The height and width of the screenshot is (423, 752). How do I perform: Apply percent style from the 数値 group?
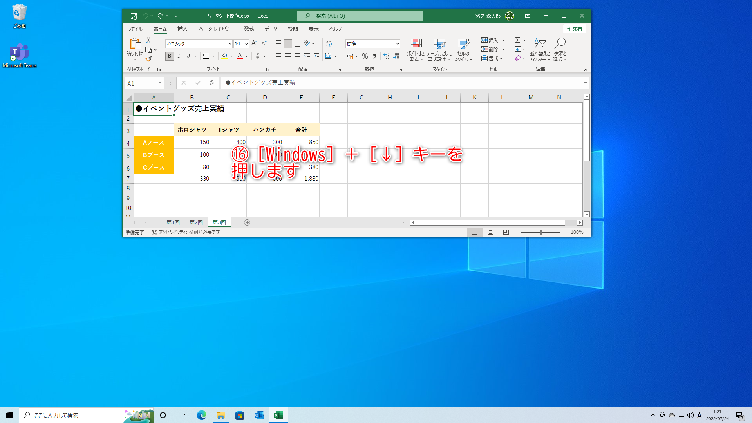coord(365,56)
